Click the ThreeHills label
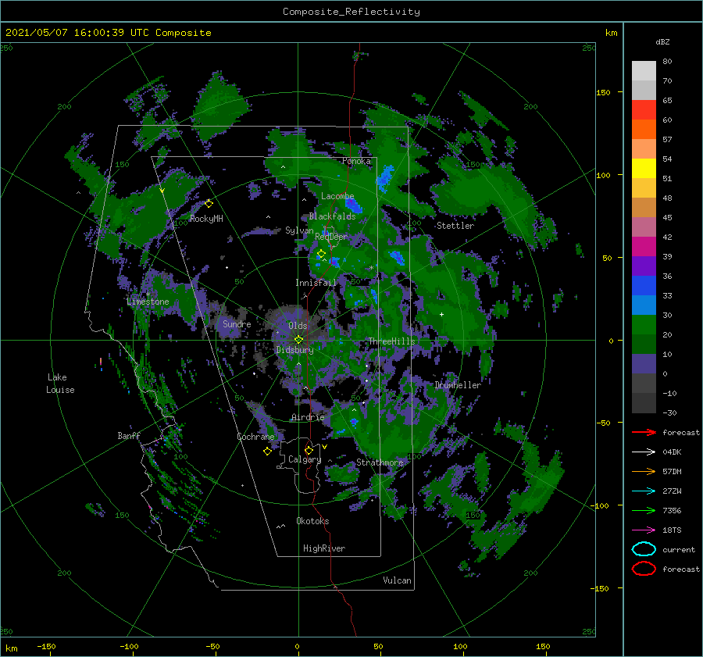 coord(391,341)
